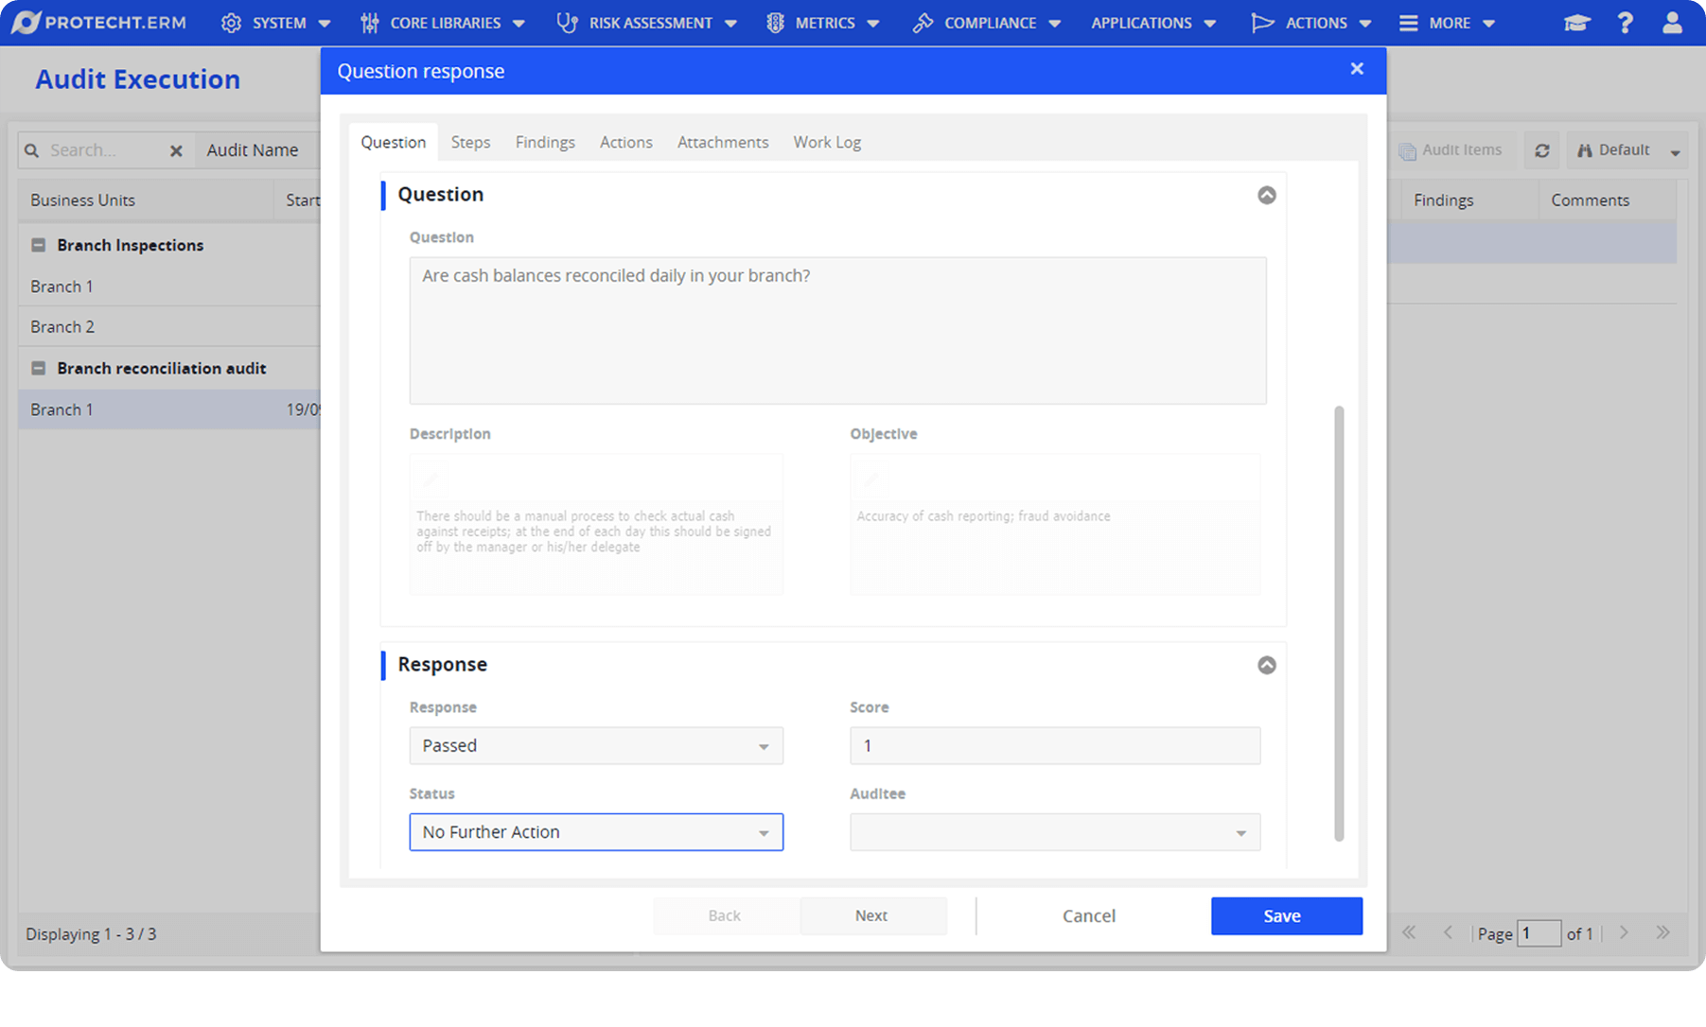Click the user profile icon
The width and height of the screenshot is (1706, 1027).
(x=1672, y=23)
